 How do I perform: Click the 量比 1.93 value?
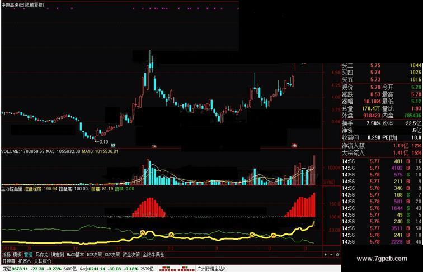point(416,108)
